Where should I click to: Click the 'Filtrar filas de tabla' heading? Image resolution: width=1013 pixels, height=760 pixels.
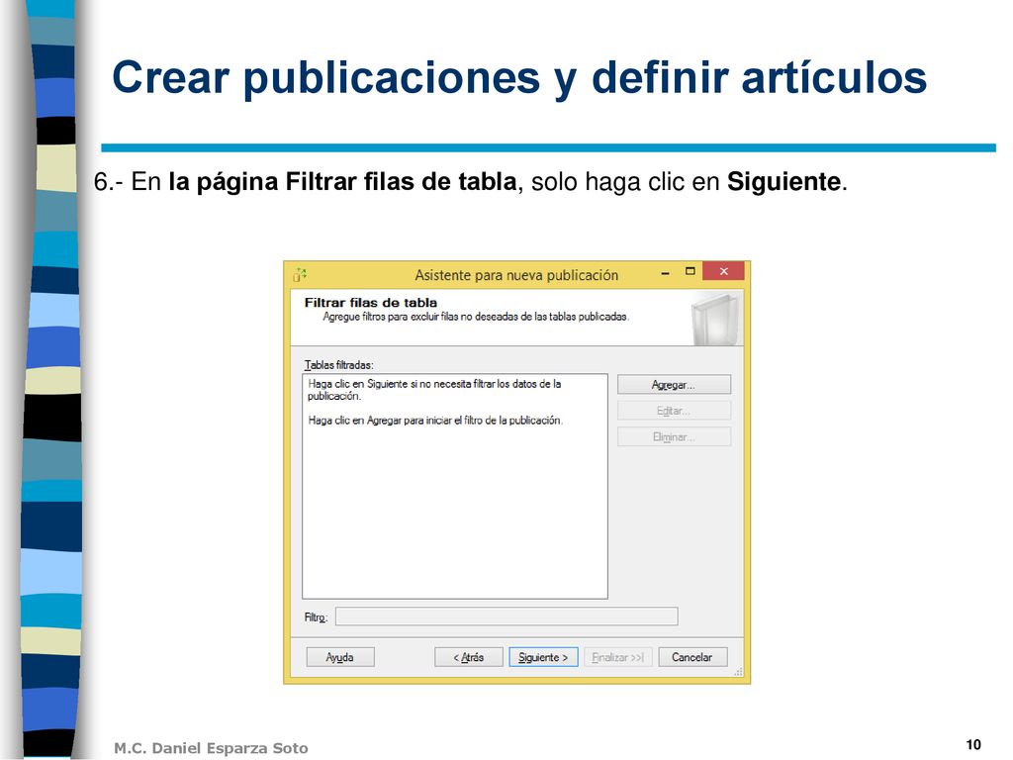[x=371, y=303]
